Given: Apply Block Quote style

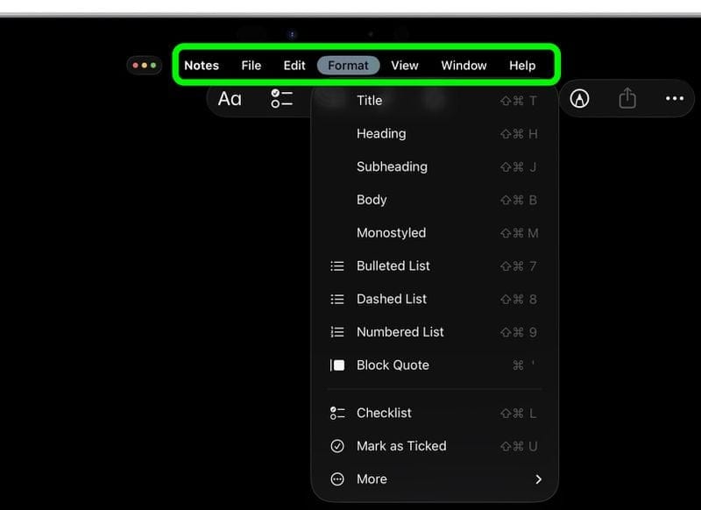Looking at the screenshot, I should coord(393,365).
